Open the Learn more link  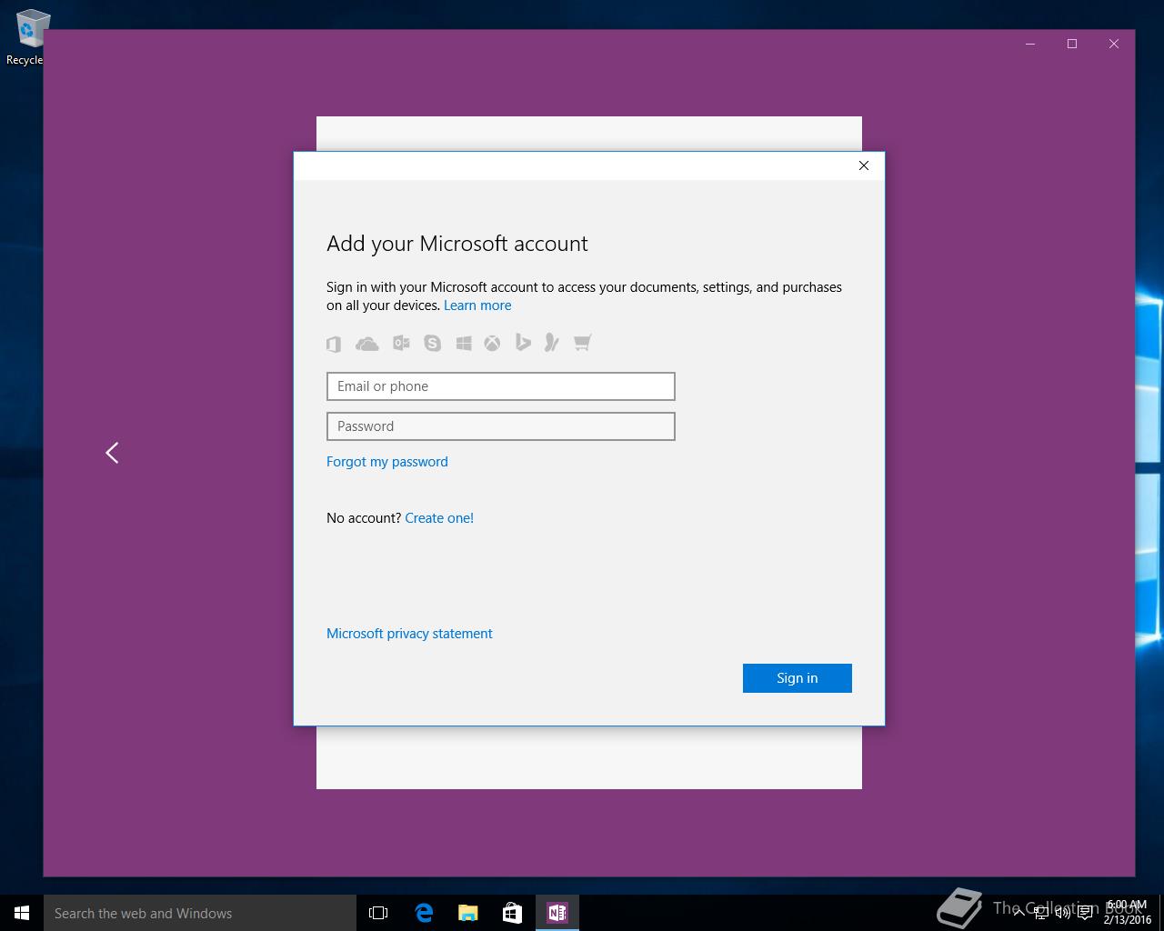(477, 305)
